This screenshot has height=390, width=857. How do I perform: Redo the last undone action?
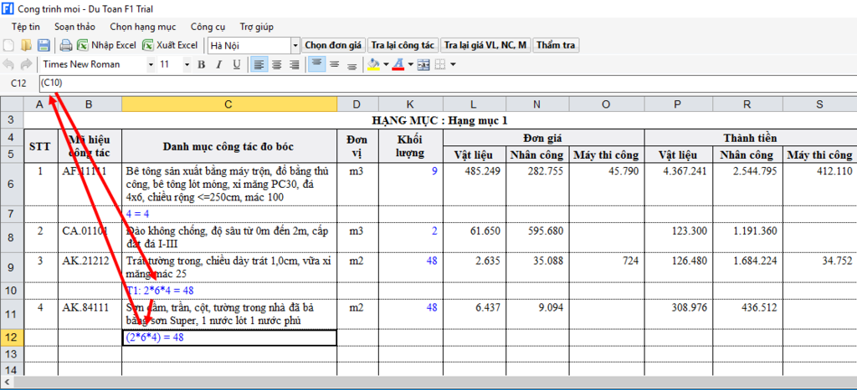click(x=26, y=65)
